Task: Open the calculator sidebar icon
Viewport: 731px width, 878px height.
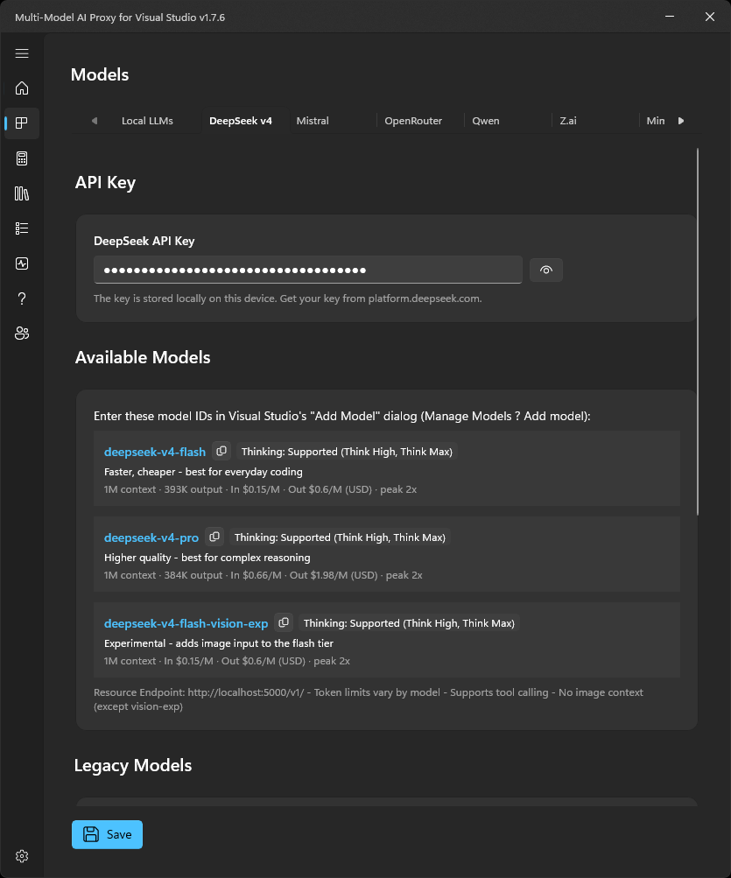Action: [22, 158]
